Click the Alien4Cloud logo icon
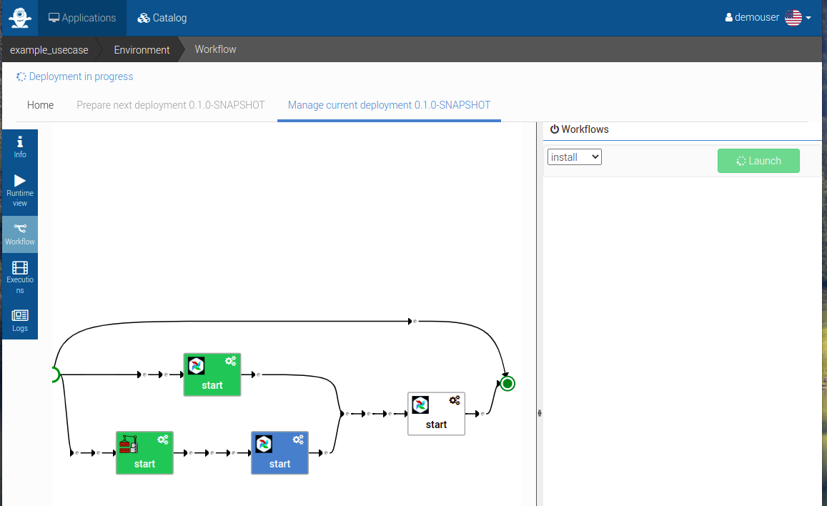This screenshot has width=827, height=506. (20, 17)
